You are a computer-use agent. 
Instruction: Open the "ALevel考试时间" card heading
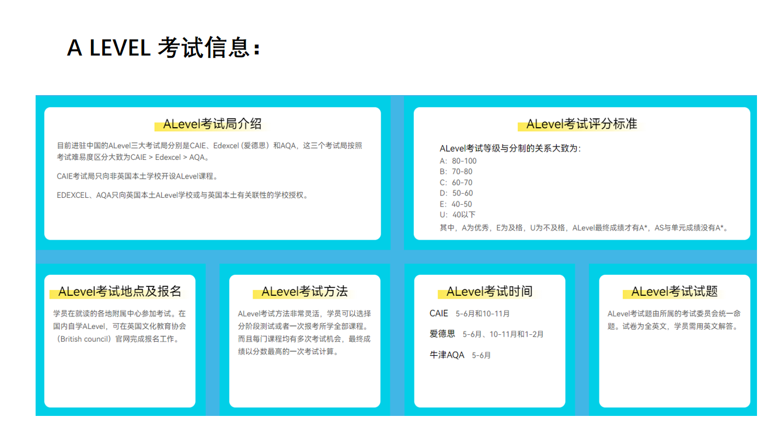pyautogui.click(x=489, y=292)
